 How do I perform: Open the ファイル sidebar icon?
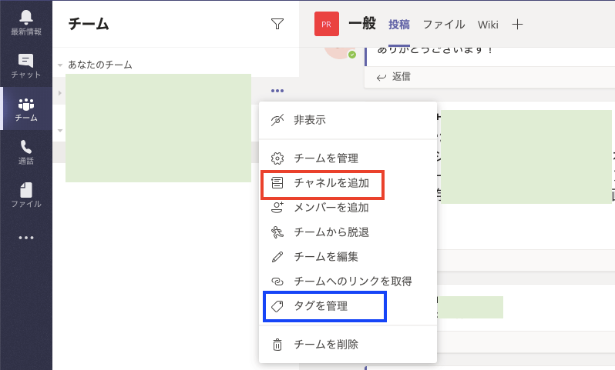26,195
